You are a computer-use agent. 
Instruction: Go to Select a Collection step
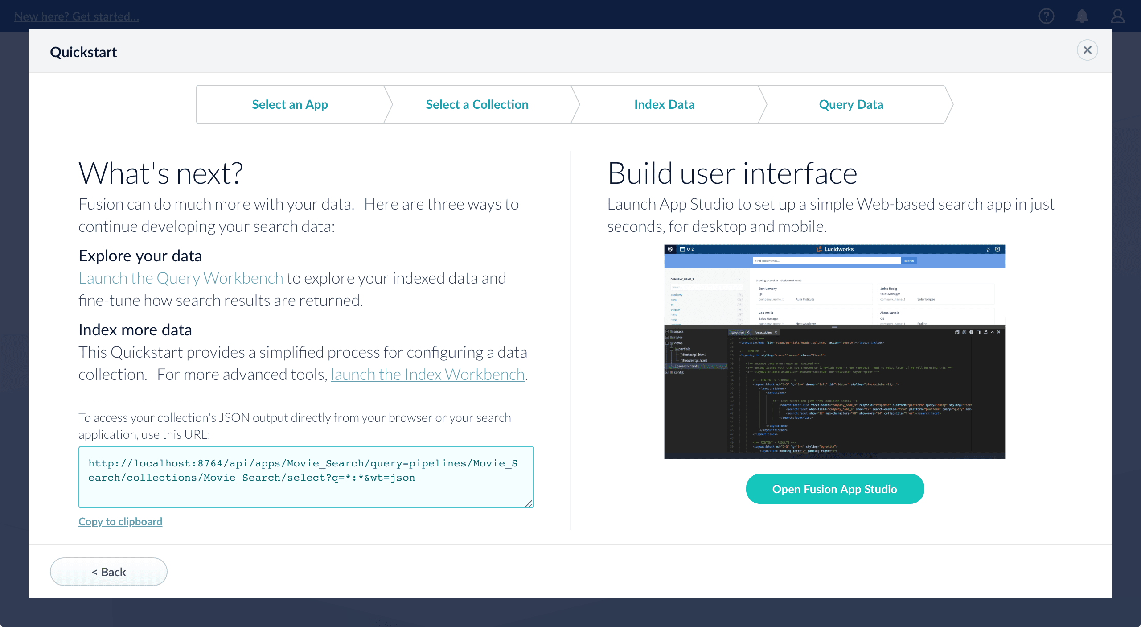click(x=477, y=104)
